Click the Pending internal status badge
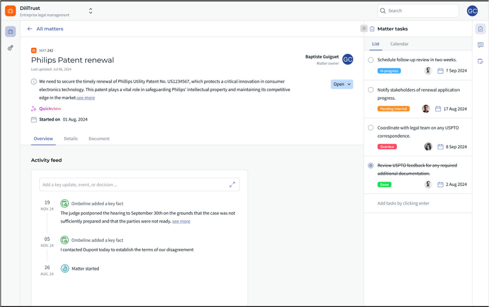 coord(394,109)
